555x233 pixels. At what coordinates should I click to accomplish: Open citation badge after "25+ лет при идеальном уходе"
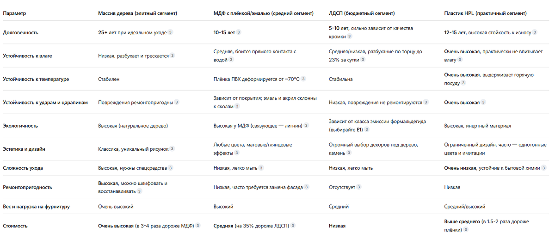point(170,33)
